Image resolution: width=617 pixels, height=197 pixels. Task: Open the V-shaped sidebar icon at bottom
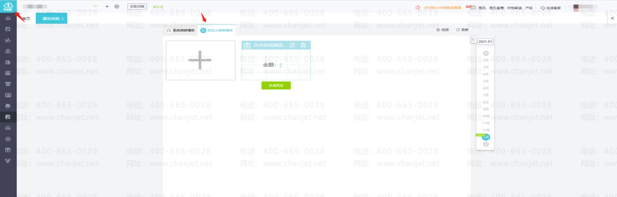tap(8, 161)
